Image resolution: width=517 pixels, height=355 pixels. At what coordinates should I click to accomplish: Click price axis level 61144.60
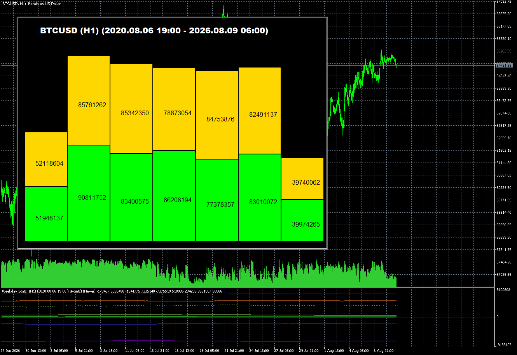[x=504, y=163]
